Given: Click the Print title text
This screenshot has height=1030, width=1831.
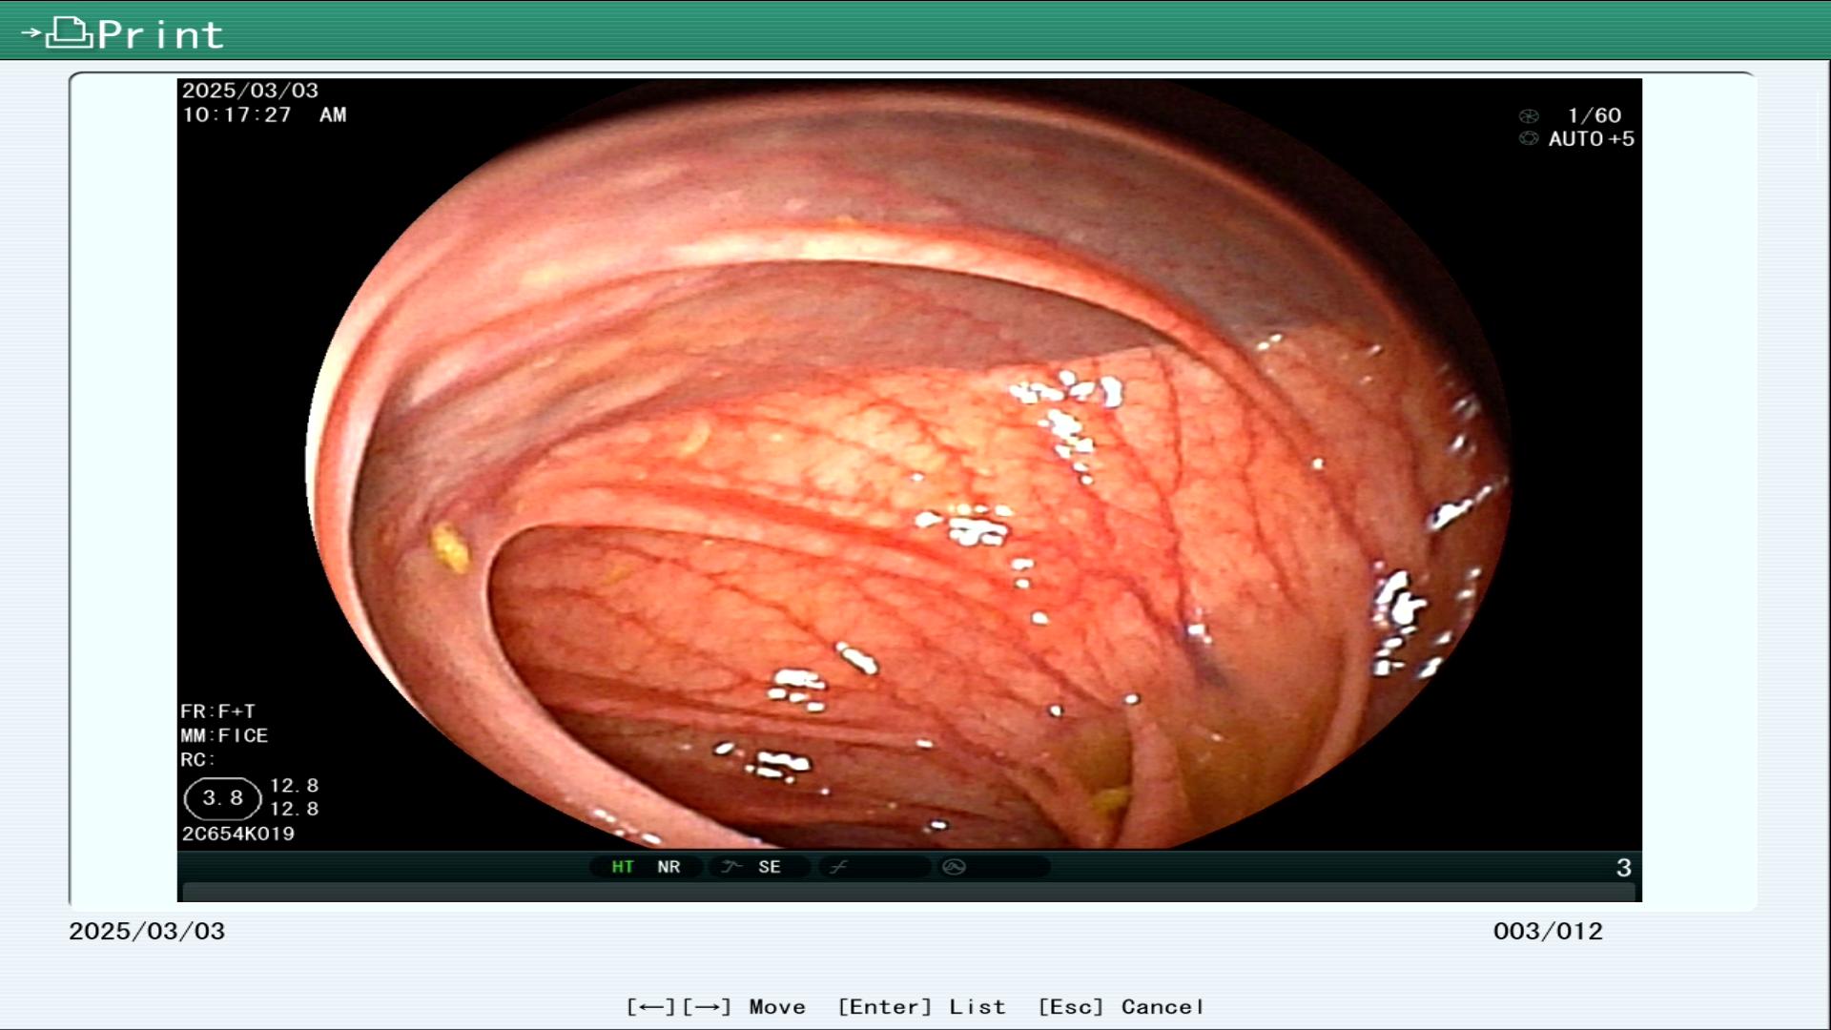Looking at the screenshot, I should pos(160,35).
